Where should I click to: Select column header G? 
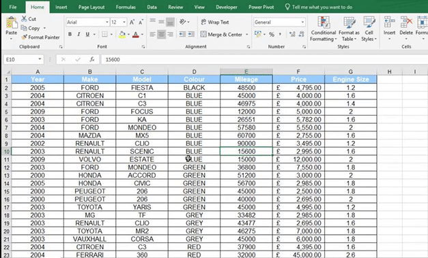350,72
